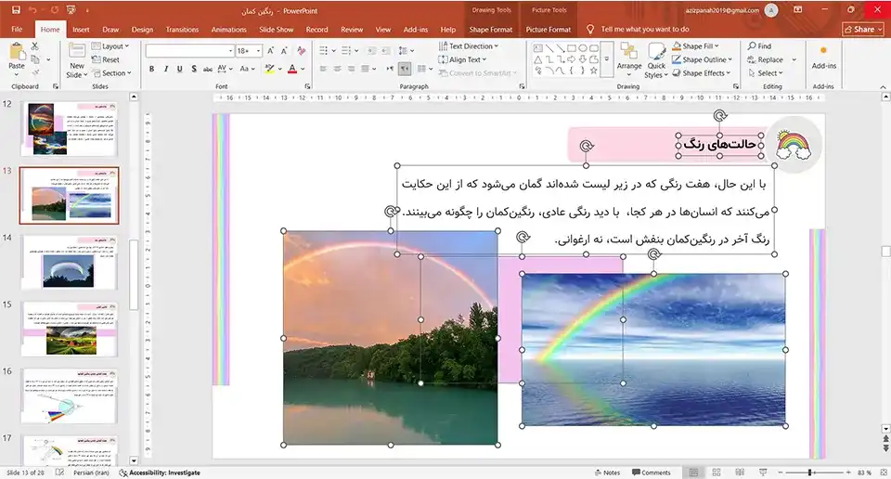Viewport: 891px width, 479px height.
Task: Click the New Slide icon
Action: tap(77, 51)
